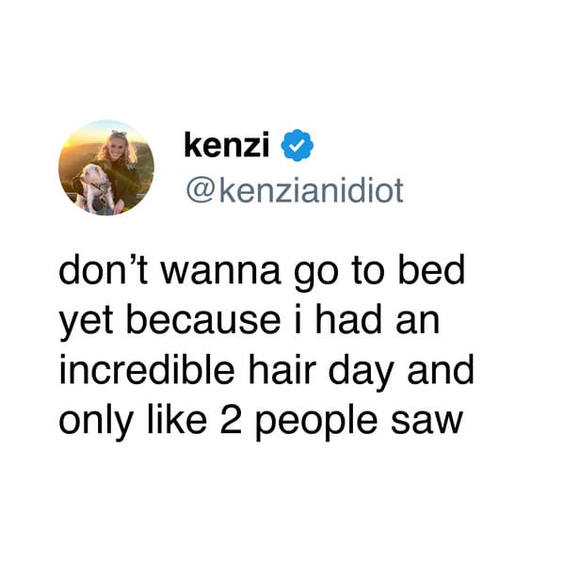Click the blue verified badge

(297, 145)
